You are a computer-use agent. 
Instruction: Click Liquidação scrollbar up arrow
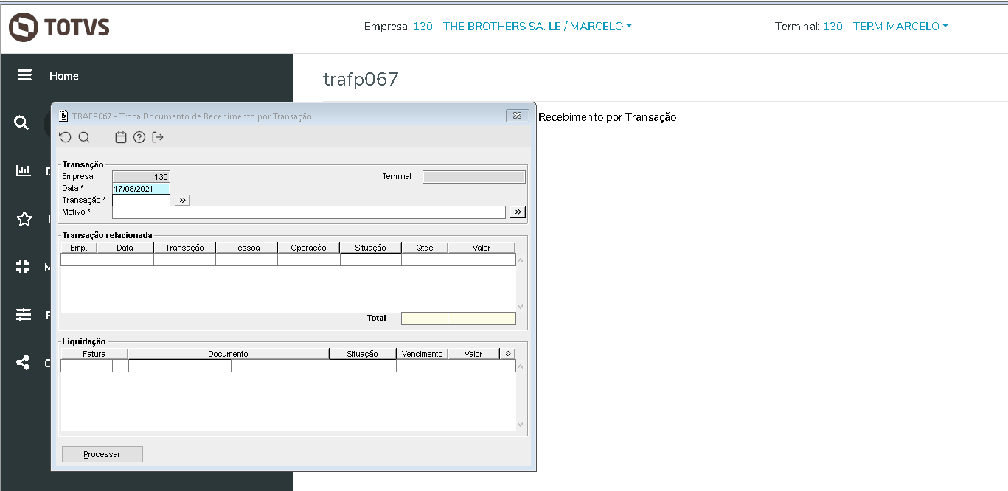(521, 366)
